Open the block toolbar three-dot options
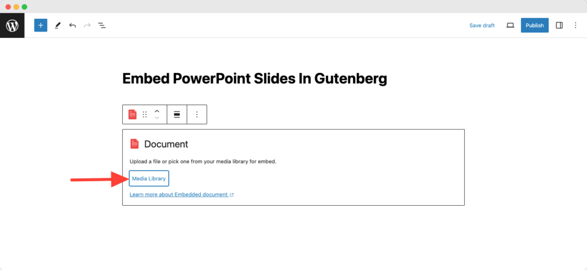Screen dimensions: 587x270 point(197,115)
